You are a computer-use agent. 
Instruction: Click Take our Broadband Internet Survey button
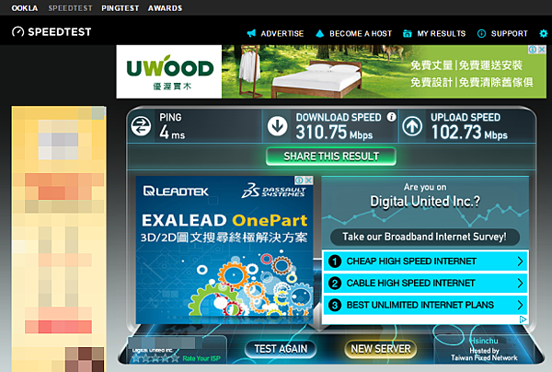(x=424, y=237)
